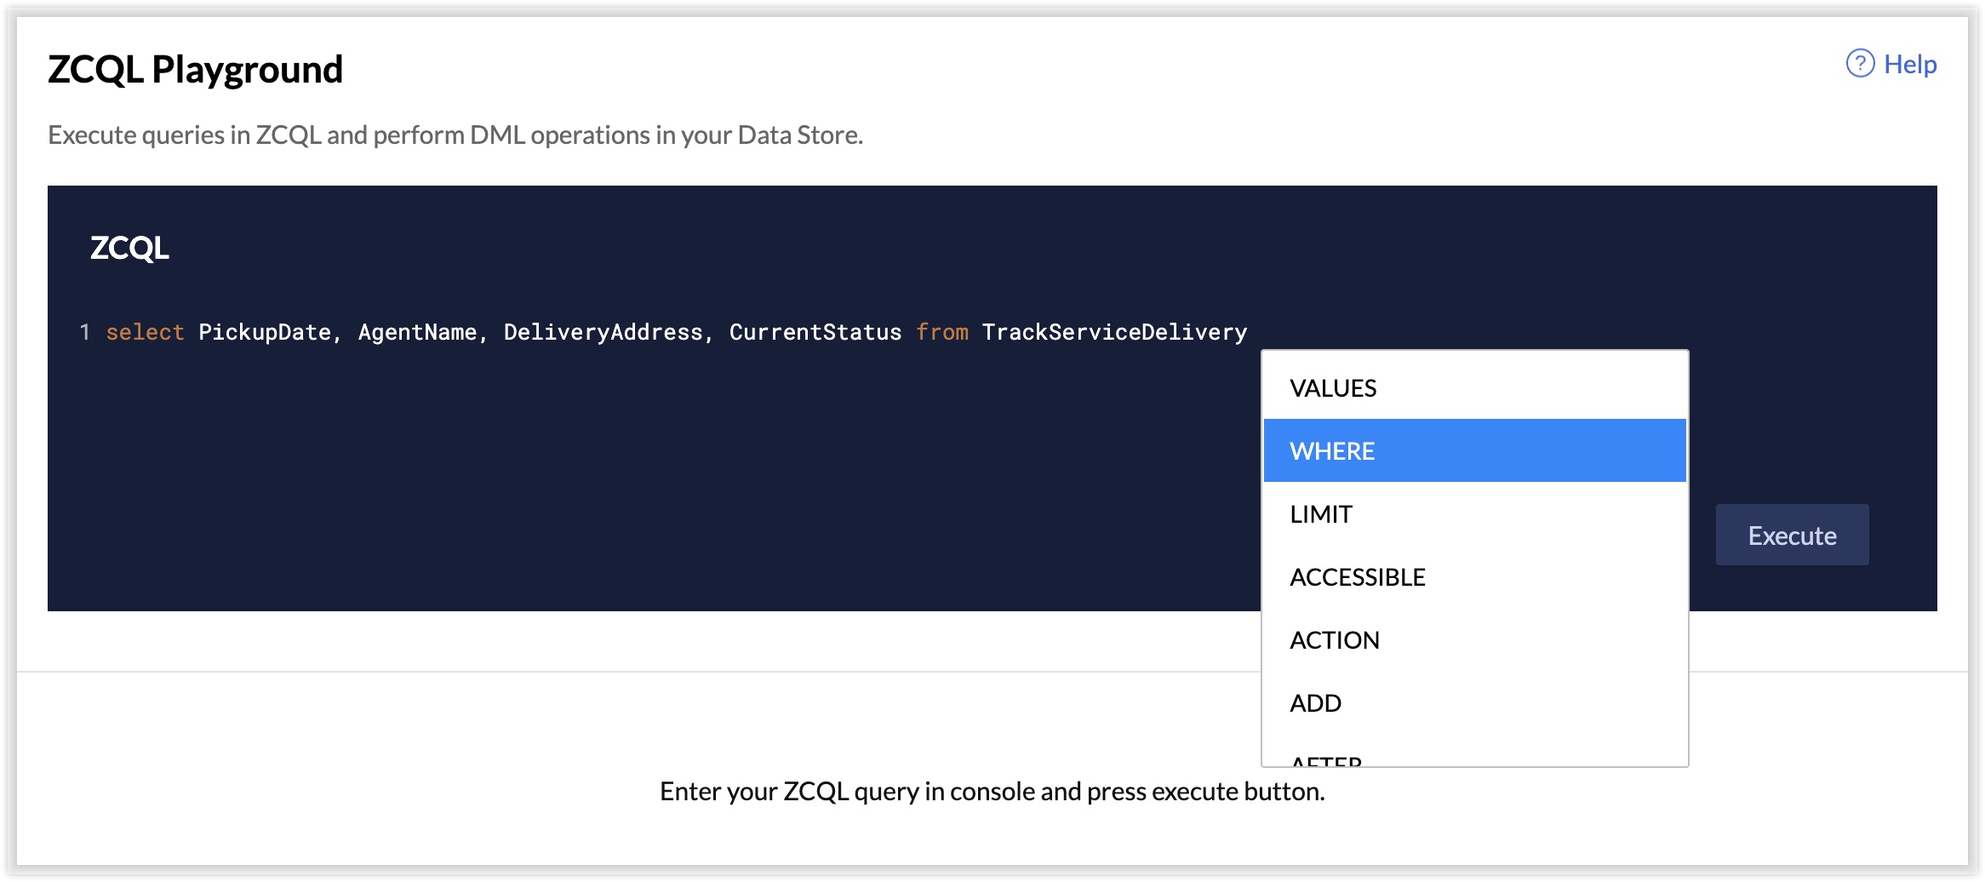Click the from keyword in the query

coord(941,332)
